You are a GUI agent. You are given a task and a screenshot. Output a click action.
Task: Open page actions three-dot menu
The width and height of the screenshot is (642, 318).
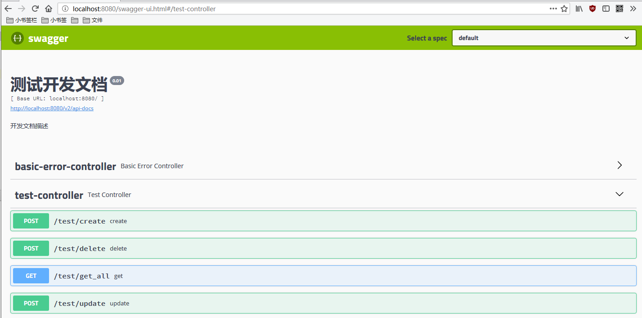coord(553,9)
